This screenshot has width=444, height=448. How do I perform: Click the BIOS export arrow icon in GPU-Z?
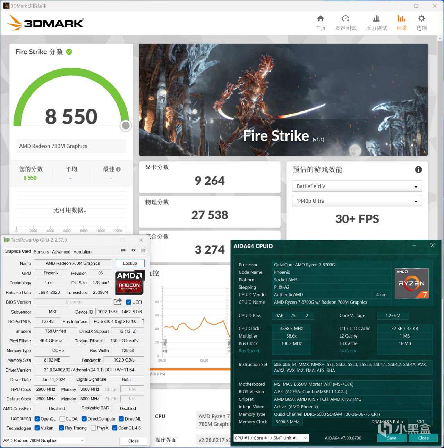point(118,302)
